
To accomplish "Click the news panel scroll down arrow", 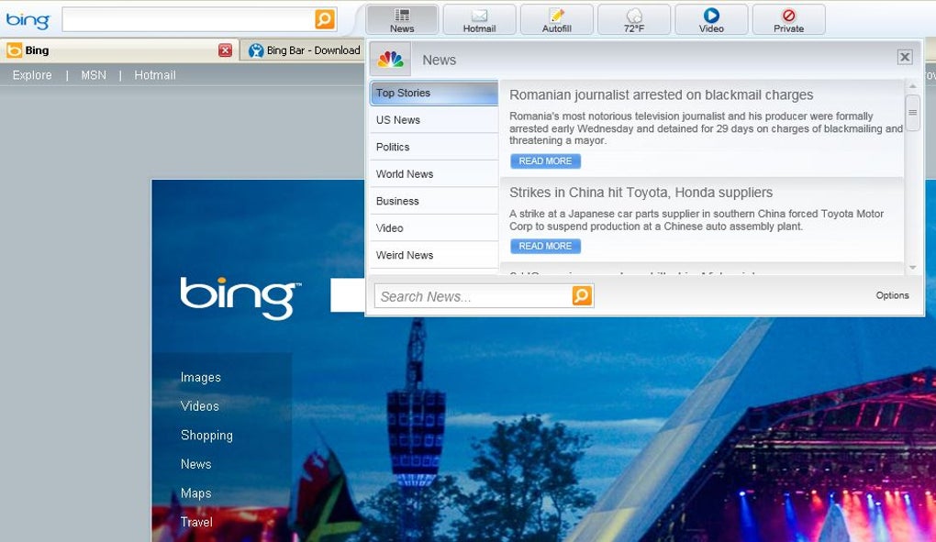I will click(x=912, y=268).
